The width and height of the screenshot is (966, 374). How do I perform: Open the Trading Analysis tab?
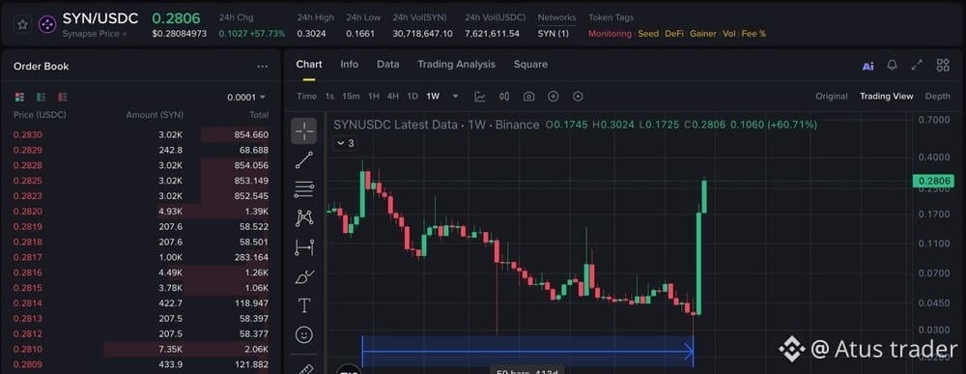tap(457, 64)
